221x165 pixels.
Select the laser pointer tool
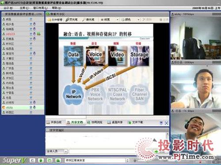88,19
